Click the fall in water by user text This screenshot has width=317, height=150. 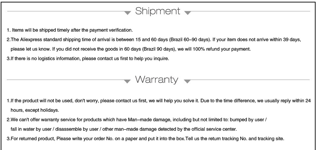tap(31, 129)
